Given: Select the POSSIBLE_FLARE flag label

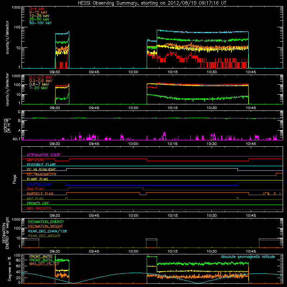Looking at the screenshot, I should [41, 165].
